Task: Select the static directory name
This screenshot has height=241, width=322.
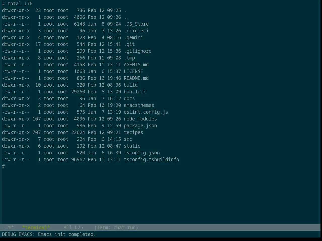Action: tap(132, 146)
